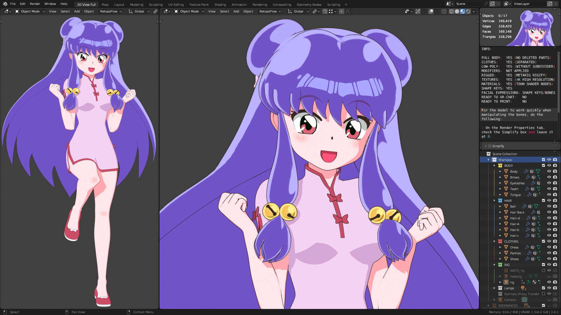Open the Shading workspace tab

coord(220,4)
